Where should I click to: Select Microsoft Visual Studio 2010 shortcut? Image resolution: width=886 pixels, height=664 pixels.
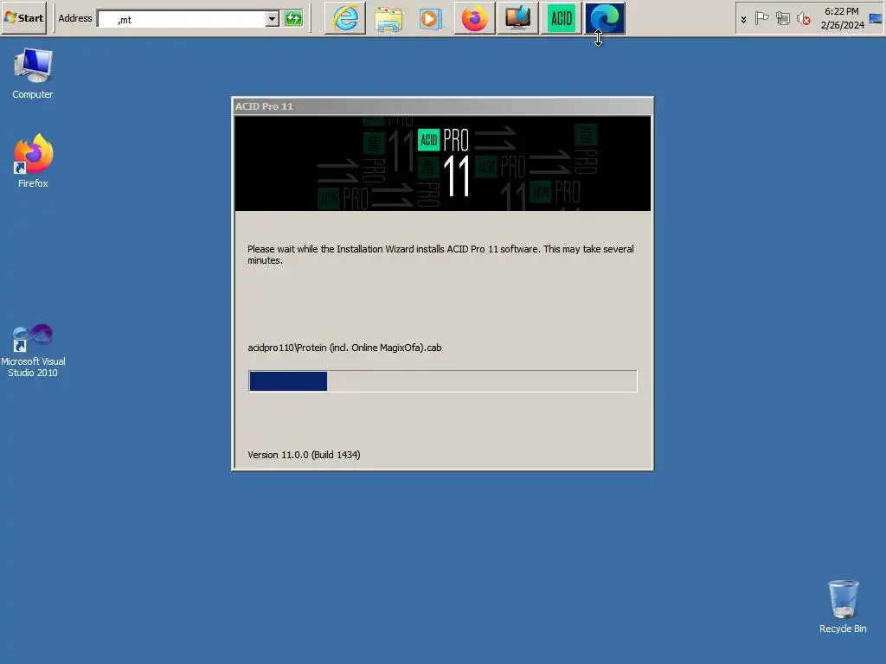33,350
